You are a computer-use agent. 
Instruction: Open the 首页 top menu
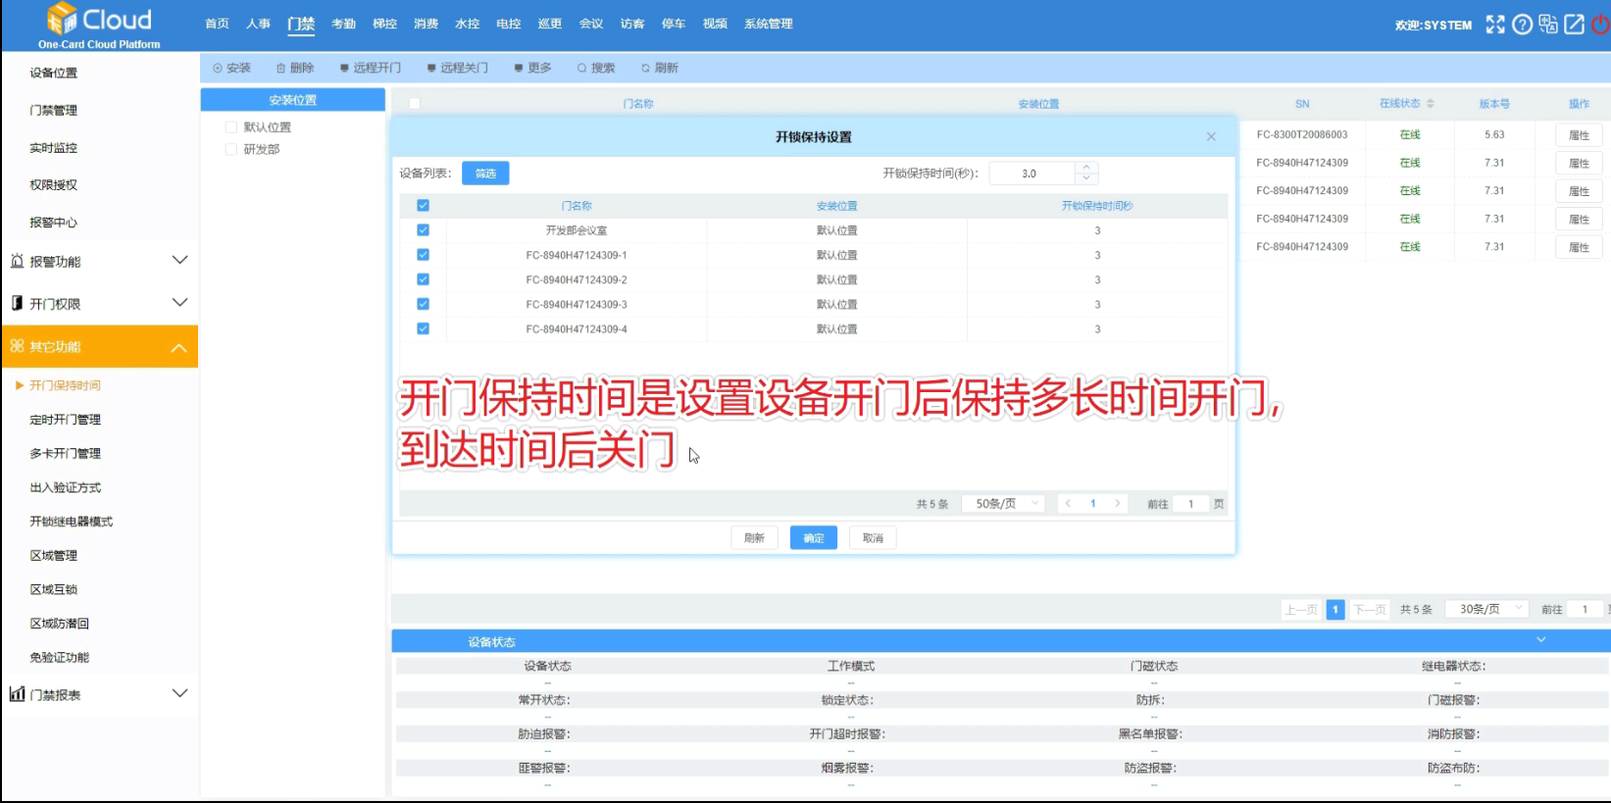pos(217,24)
